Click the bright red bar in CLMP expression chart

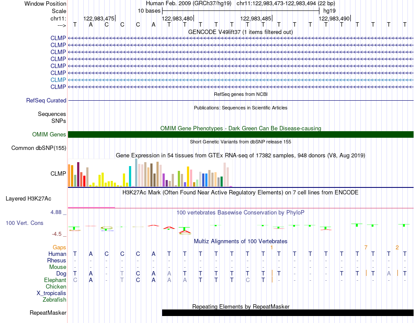click(84, 181)
